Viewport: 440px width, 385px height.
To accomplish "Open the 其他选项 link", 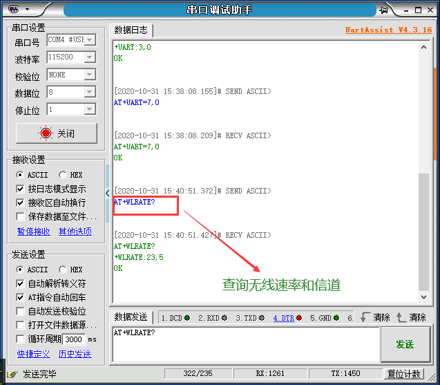I will point(75,232).
